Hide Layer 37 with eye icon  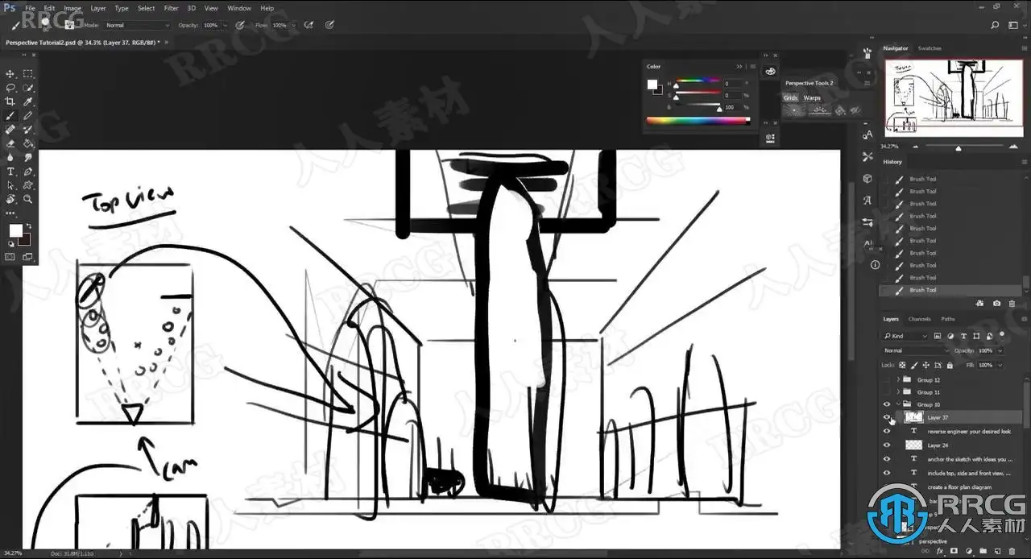pos(887,417)
